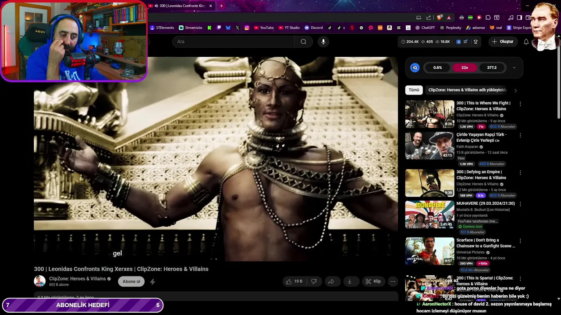Open more actions ellipsis under video
This screenshot has width=561, height=315.
[x=393, y=281]
